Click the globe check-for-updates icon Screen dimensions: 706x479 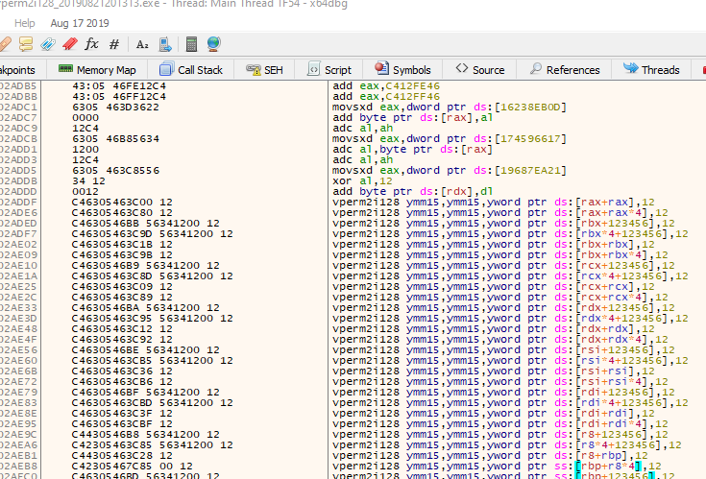click(214, 44)
